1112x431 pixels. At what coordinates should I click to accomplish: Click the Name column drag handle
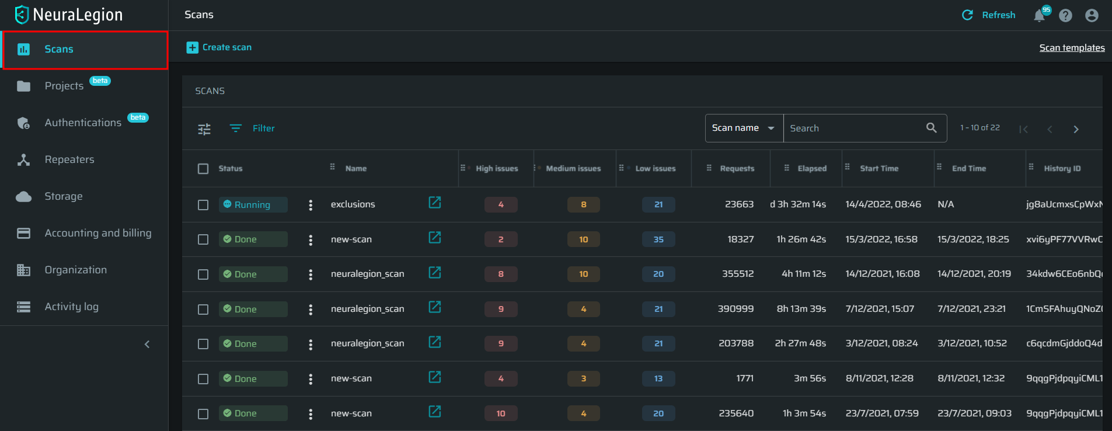[332, 167]
